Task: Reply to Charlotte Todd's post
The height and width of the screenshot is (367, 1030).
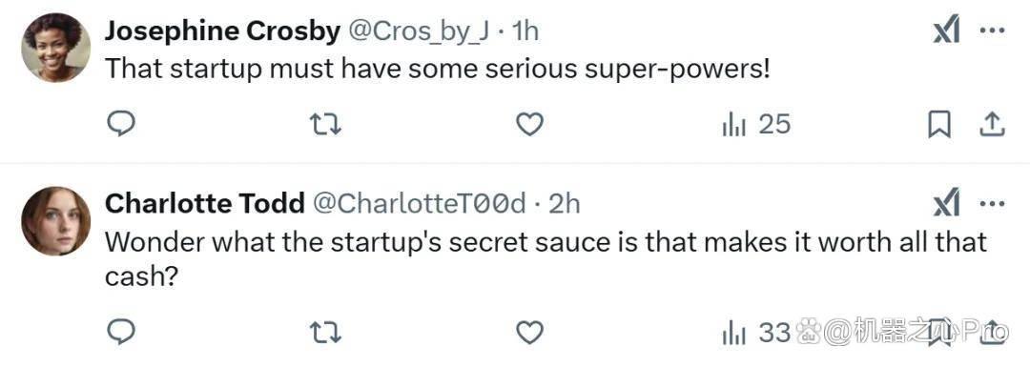Action: [121, 333]
